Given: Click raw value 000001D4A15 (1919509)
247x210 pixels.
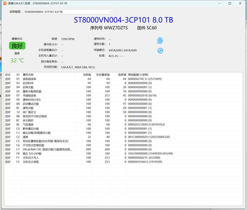Looking at the screenshot, I should (145, 162).
